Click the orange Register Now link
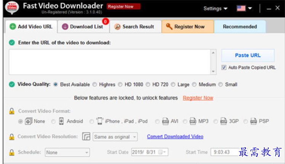This screenshot has height=164, width=285. pyautogui.click(x=198, y=98)
